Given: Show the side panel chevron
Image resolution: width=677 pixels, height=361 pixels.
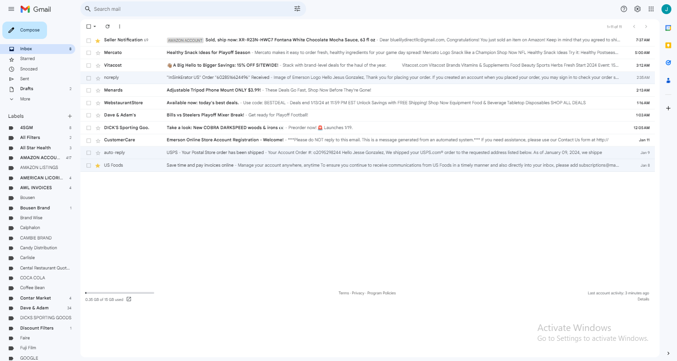Looking at the screenshot, I should [x=668, y=353].
